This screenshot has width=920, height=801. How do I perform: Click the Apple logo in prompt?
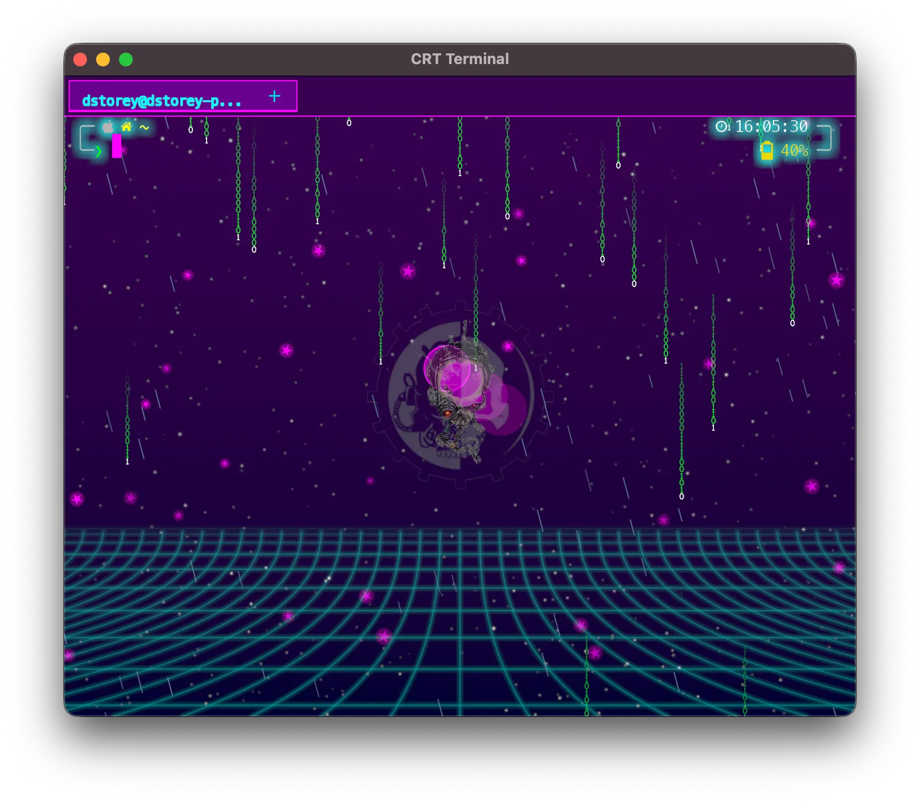tap(108, 127)
